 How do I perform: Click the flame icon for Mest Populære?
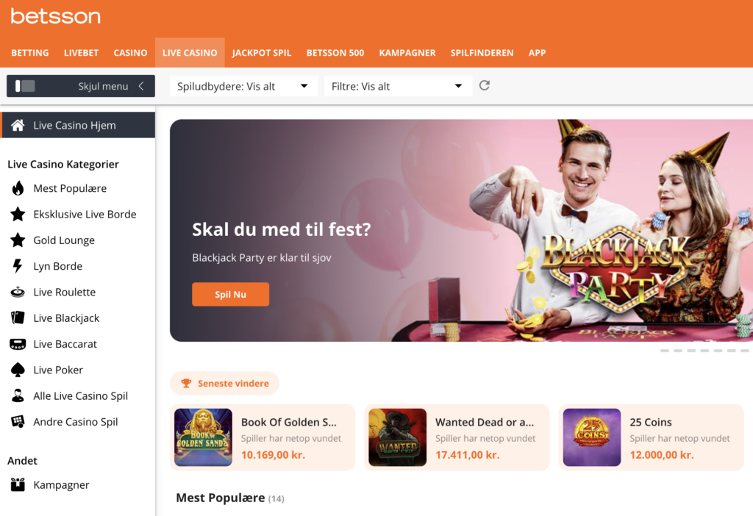point(18,188)
